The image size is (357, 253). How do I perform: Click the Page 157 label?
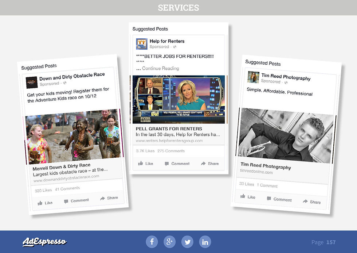[323, 242]
